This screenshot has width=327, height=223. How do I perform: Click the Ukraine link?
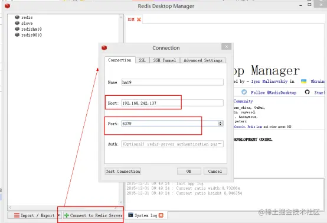(x=318, y=81)
